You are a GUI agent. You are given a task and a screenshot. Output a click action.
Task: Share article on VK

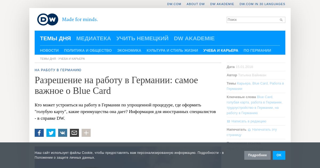pos(63,133)
